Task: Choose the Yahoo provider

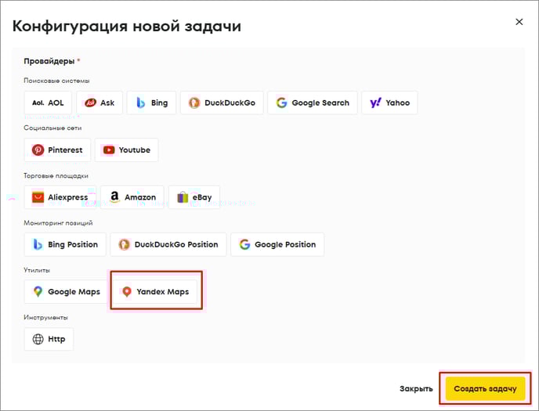Action: pos(389,103)
